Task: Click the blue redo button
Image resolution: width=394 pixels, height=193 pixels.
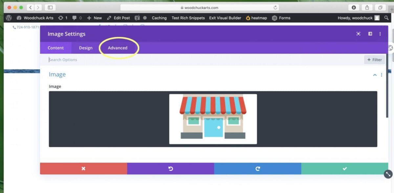Action: [x=257, y=168]
